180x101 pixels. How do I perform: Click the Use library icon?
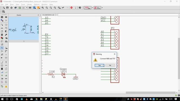pos(30,8)
